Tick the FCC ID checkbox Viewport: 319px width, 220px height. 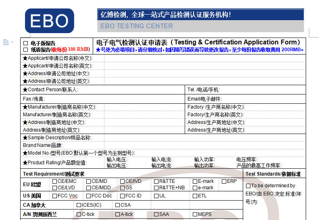click(122, 196)
